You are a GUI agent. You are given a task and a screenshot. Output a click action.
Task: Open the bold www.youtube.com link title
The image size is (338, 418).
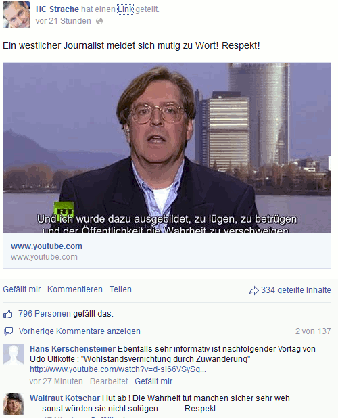(x=47, y=246)
